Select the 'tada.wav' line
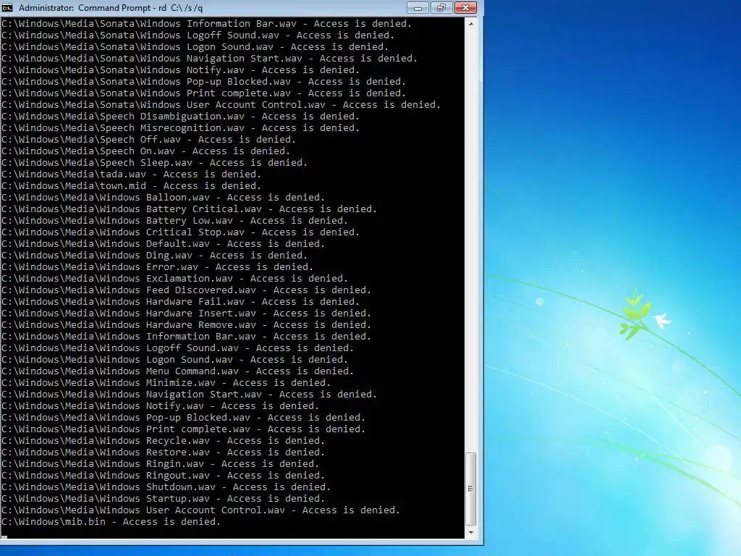Screen dimensions: 741x556 pyautogui.click(x=131, y=174)
